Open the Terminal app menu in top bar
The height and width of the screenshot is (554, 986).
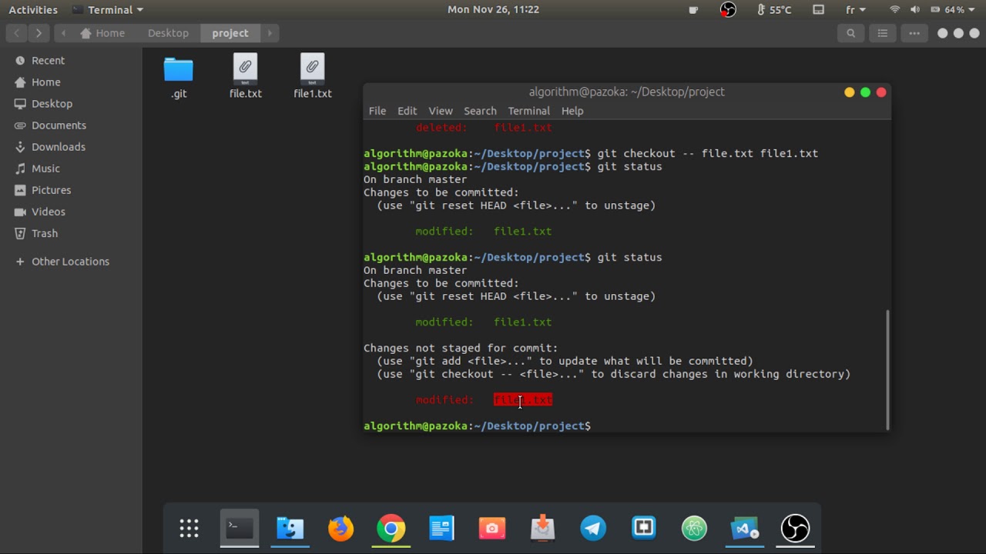pyautogui.click(x=108, y=10)
